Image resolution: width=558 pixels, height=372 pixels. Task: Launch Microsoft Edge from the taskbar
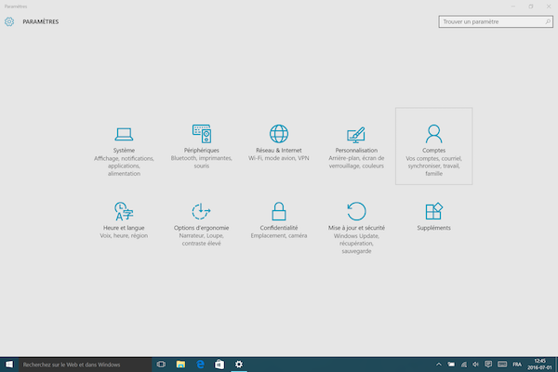pos(200,365)
